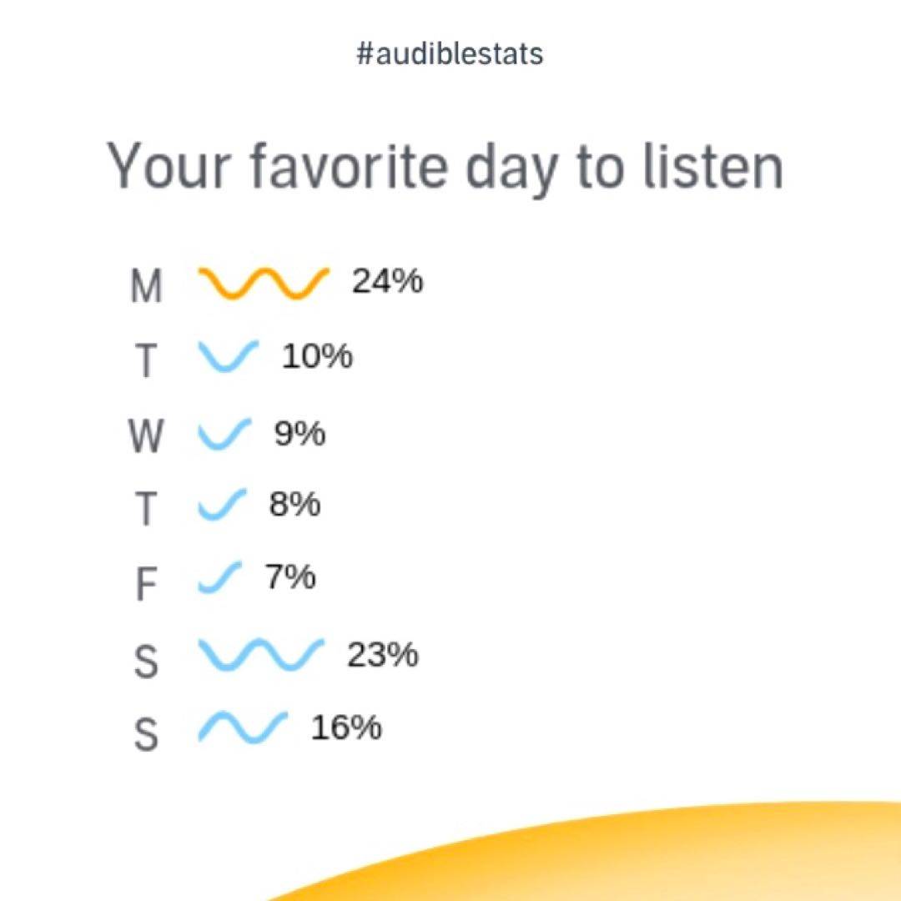Click the orange wave icon for Monday
Image resolution: width=901 pixels, height=901 pixels.
point(264,283)
